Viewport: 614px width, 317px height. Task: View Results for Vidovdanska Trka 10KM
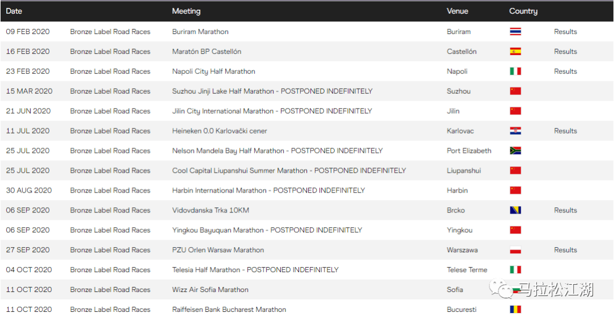tap(566, 211)
